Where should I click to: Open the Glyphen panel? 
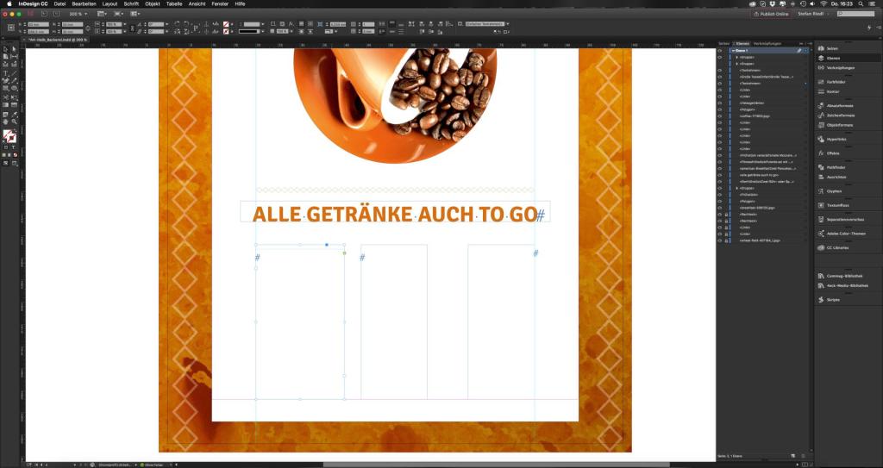(833, 191)
